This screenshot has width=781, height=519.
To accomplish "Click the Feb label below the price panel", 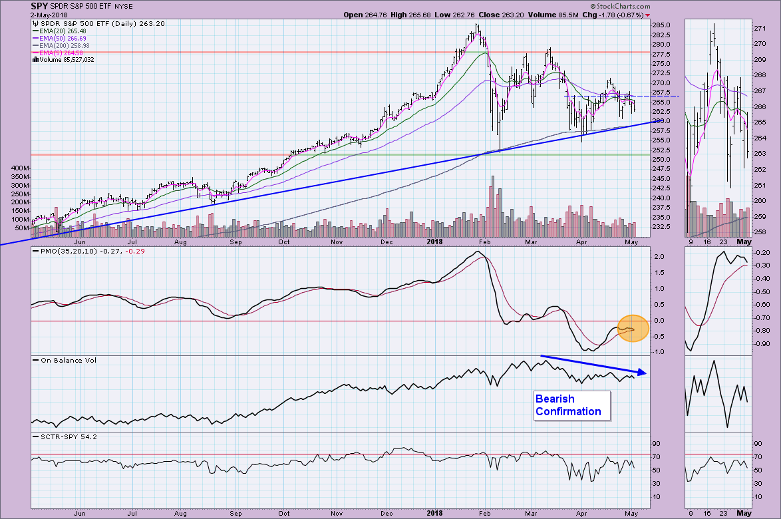I will [x=484, y=243].
